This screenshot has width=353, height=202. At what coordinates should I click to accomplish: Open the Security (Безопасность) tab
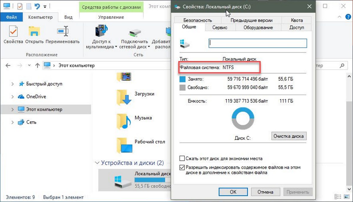pos(197,20)
